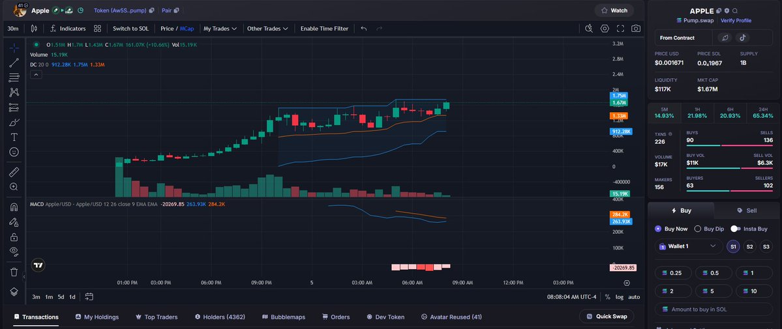Copy the Token address
The image size is (782, 329).
tap(151, 10)
